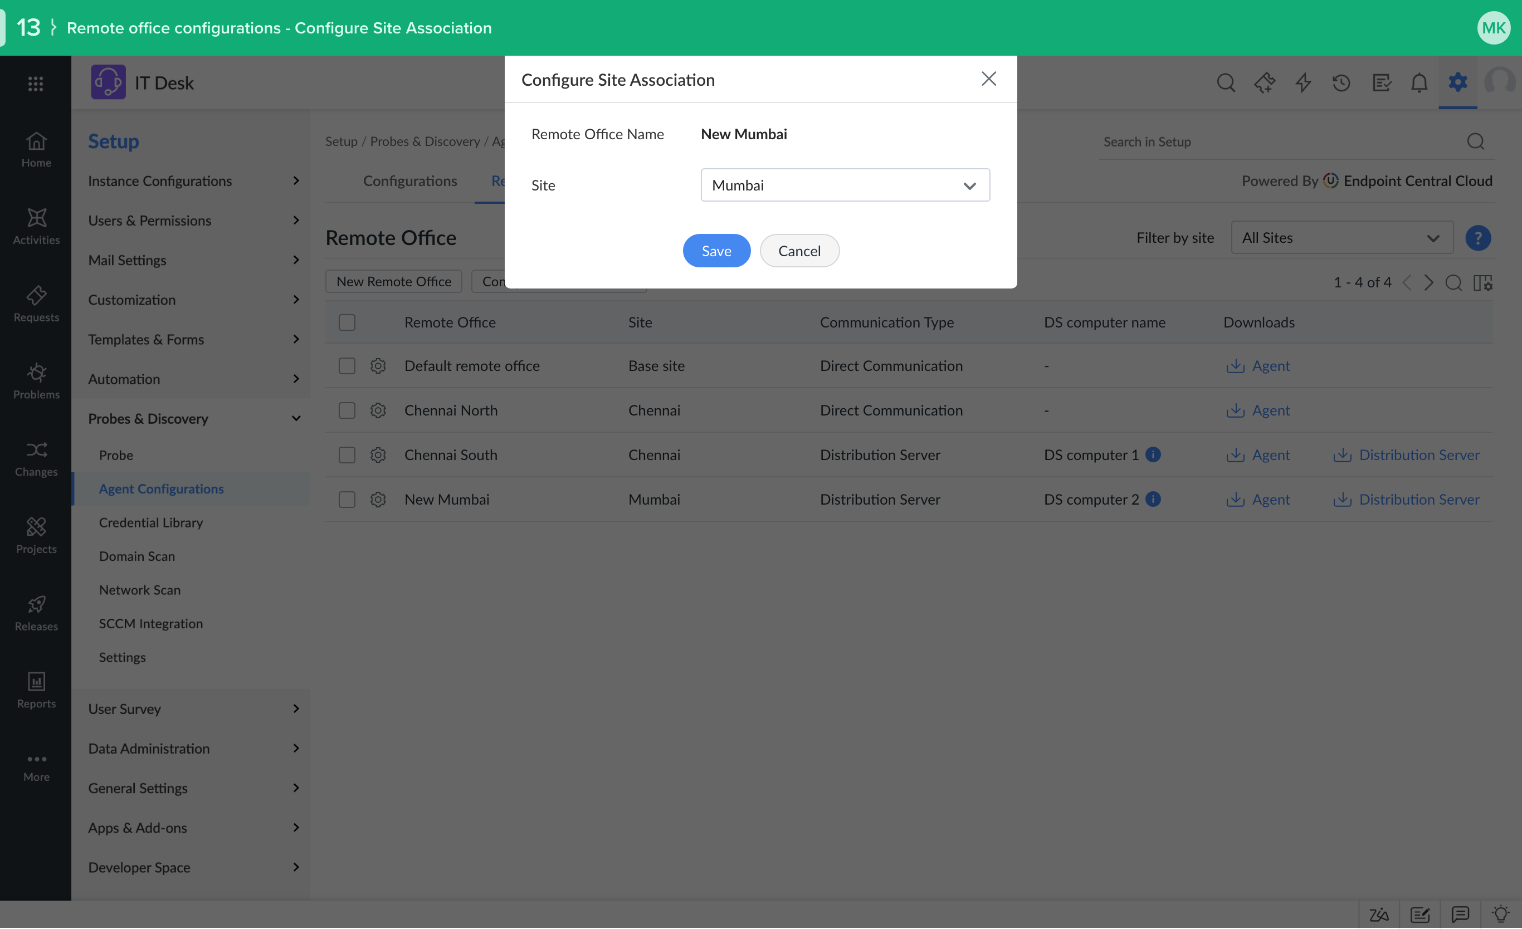This screenshot has width=1522, height=929.
Task: Select the Chennai South checkbox
Action: [347, 454]
